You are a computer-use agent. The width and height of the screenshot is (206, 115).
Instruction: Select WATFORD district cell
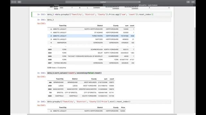click(x=99, y=39)
